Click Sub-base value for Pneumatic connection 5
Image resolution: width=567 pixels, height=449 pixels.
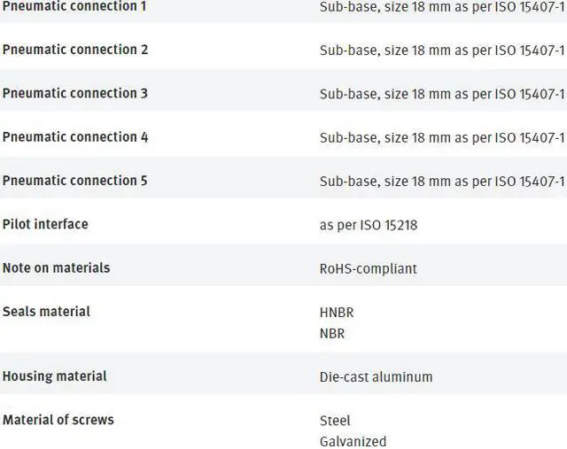click(x=441, y=182)
